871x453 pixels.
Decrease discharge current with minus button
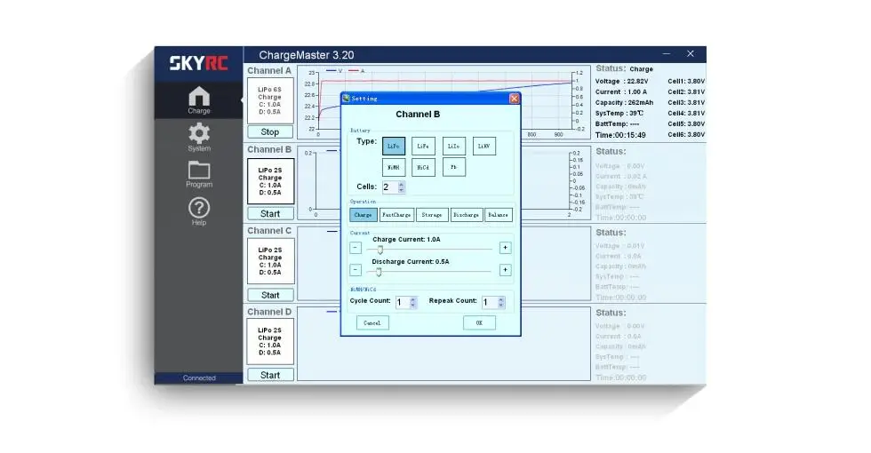(356, 270)
